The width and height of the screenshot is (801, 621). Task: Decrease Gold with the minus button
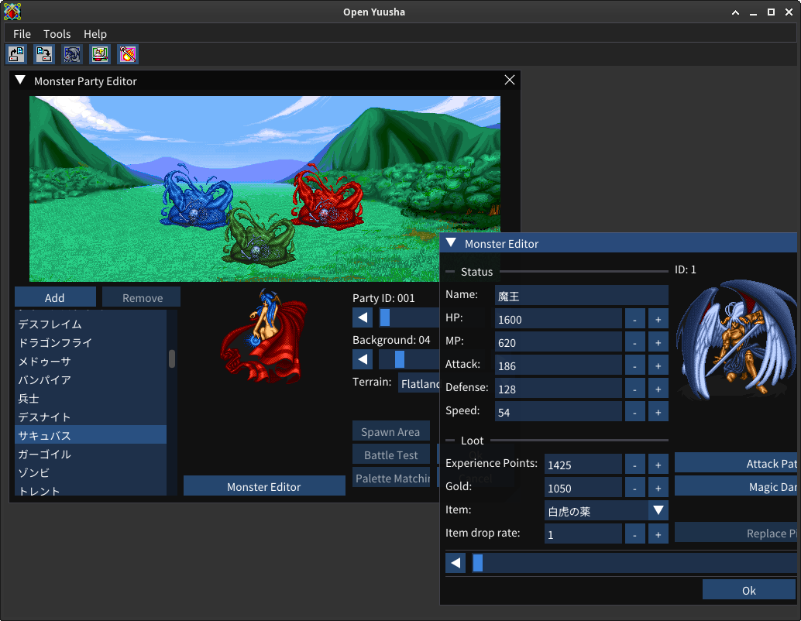click(x=634, y=488)
